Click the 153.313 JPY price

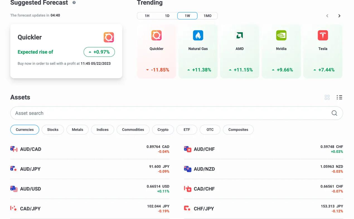tap(332, 206)
